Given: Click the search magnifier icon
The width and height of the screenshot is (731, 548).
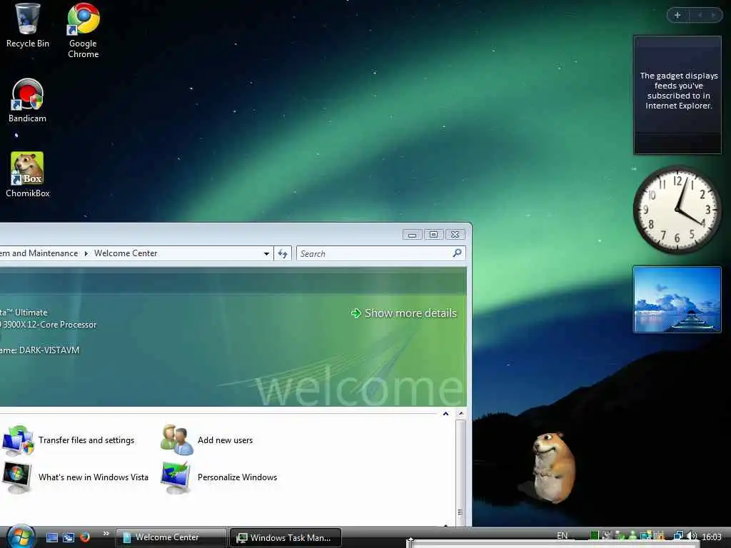Looking at the screenshot, I should (458, 253).
